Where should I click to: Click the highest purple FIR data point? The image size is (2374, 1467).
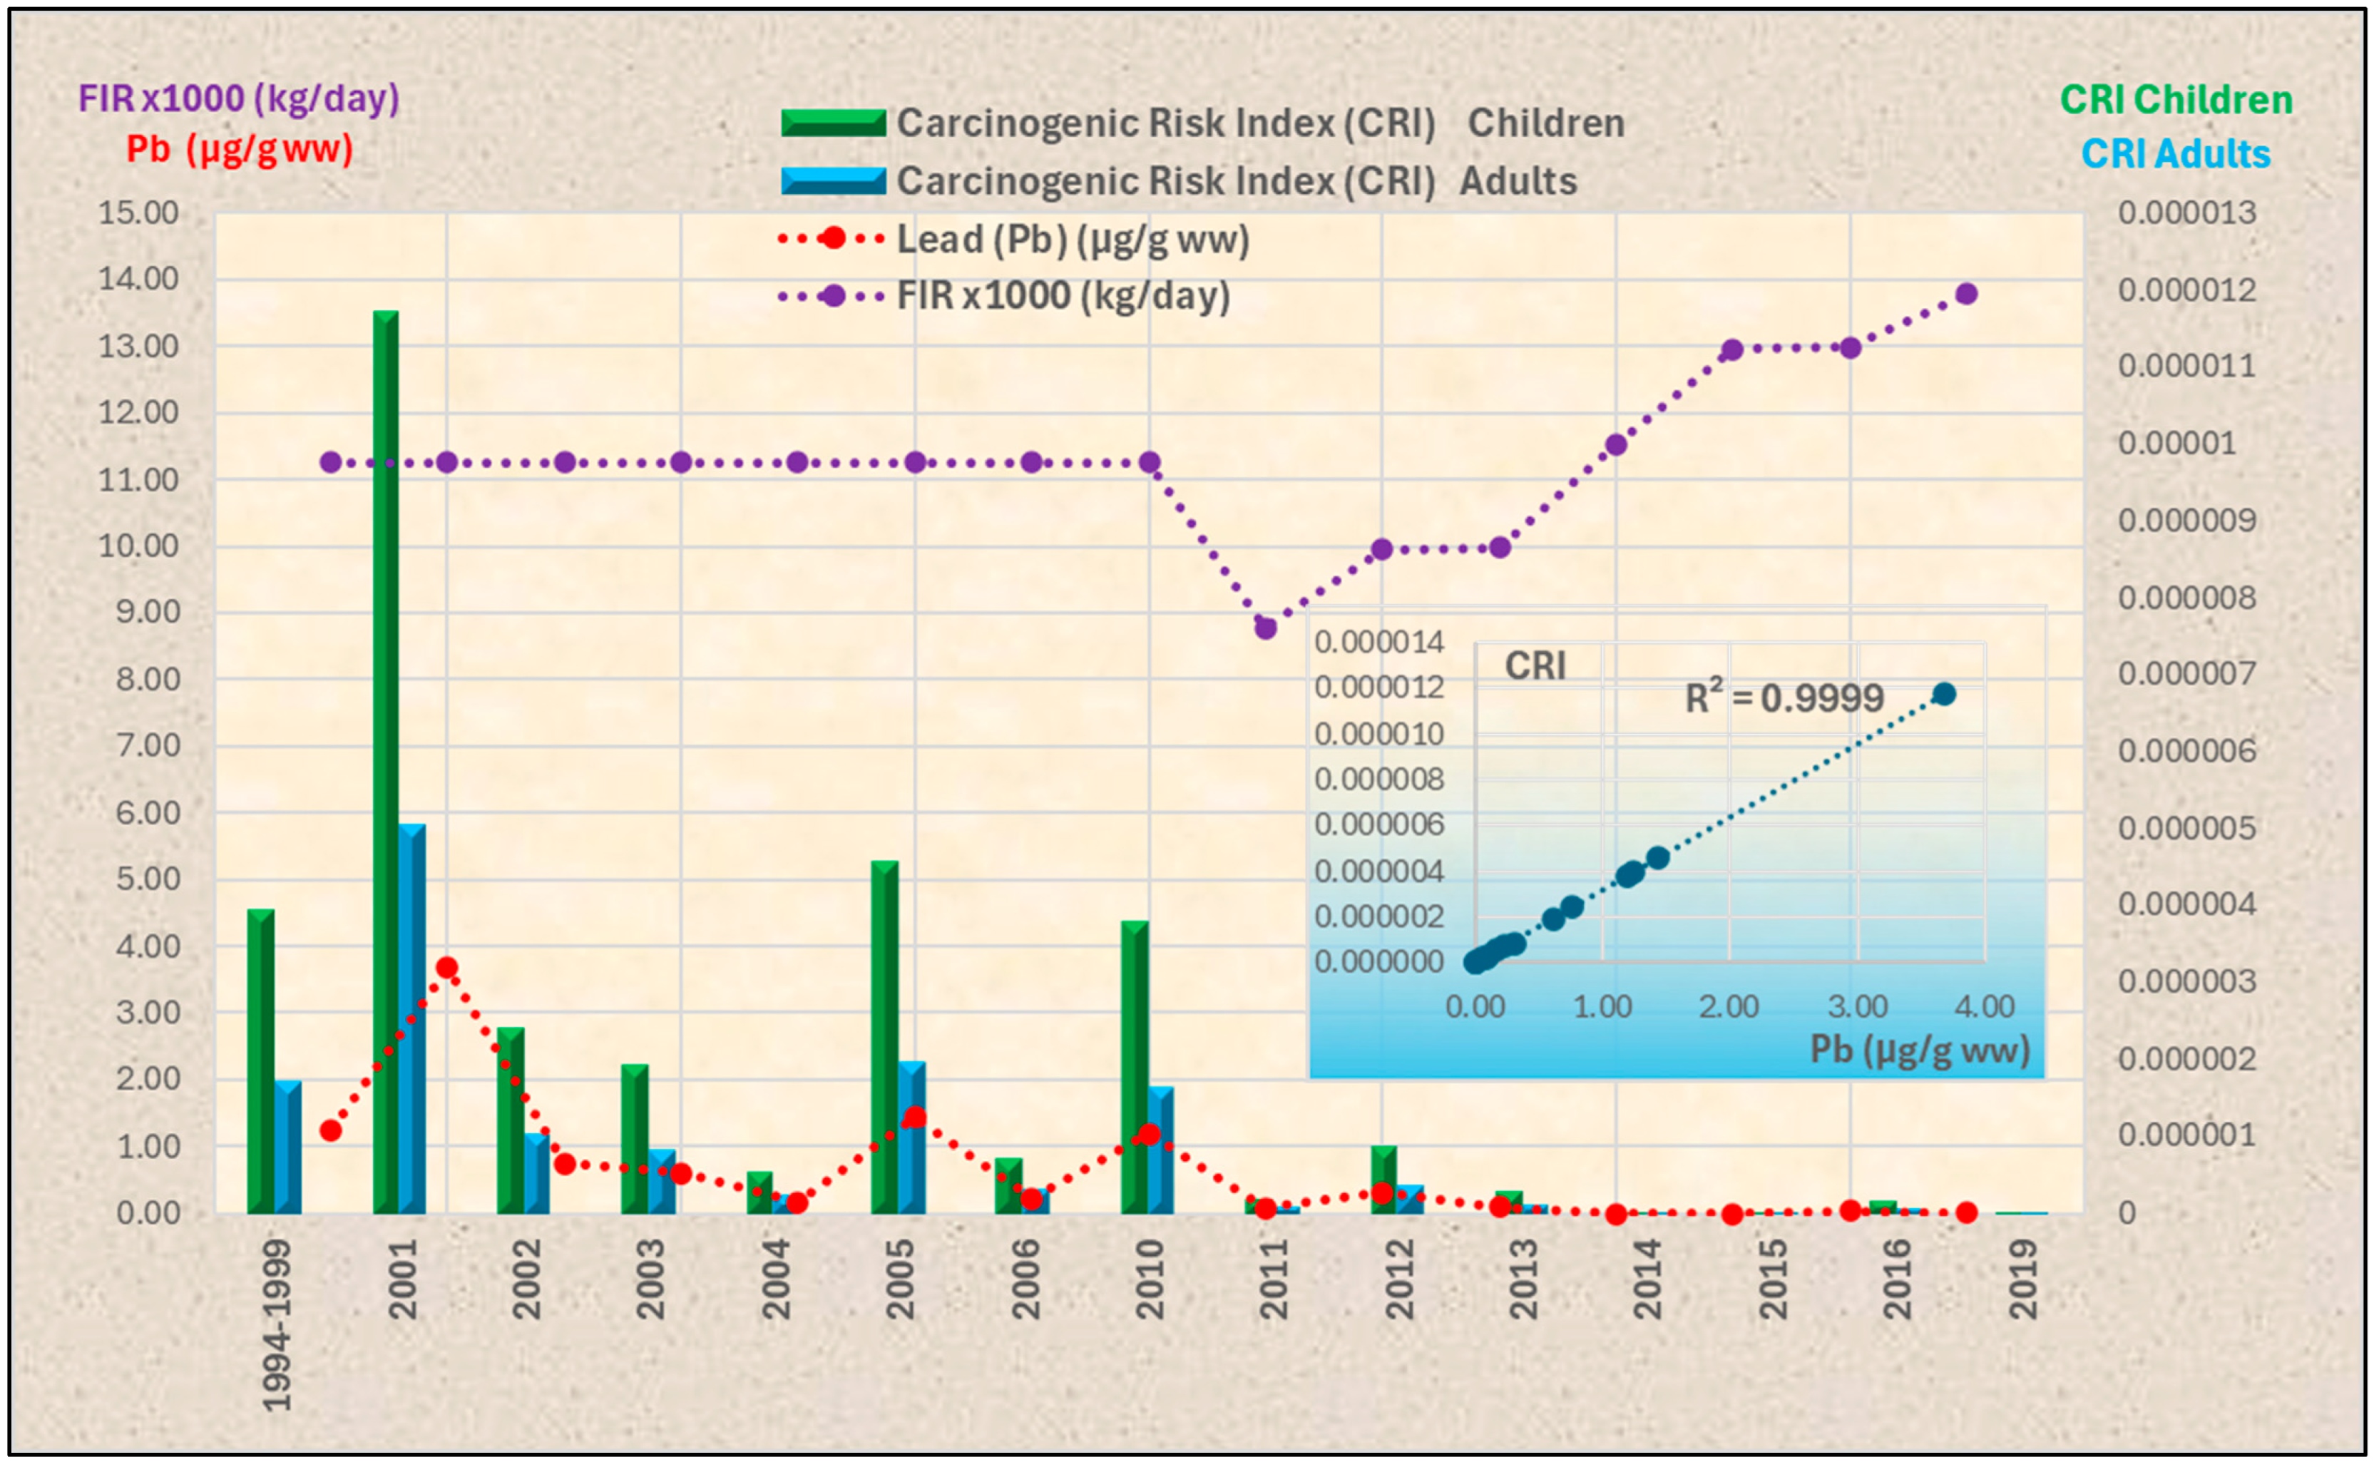[1967, 294]
